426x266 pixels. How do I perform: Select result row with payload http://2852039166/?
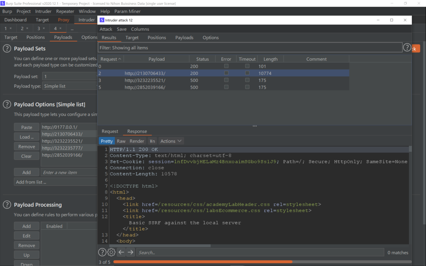point(223,87)
